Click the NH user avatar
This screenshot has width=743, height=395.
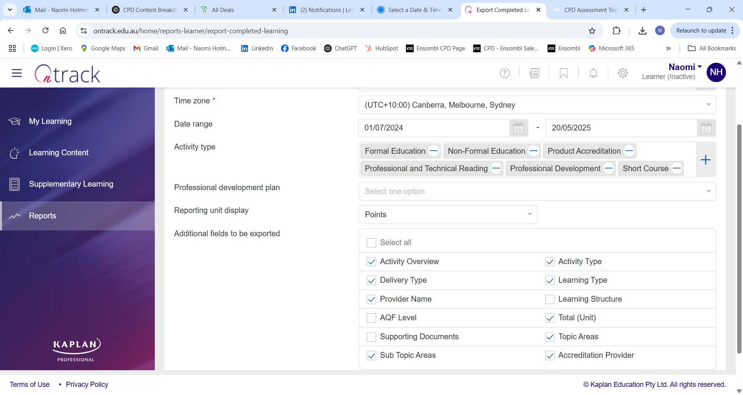point(716,72)
